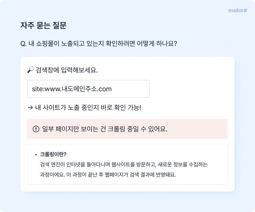The width and height of the screenshot is (255, 212).
Task: Click the 크롤링이란? bold heading
Action: [x=53, y=154]
